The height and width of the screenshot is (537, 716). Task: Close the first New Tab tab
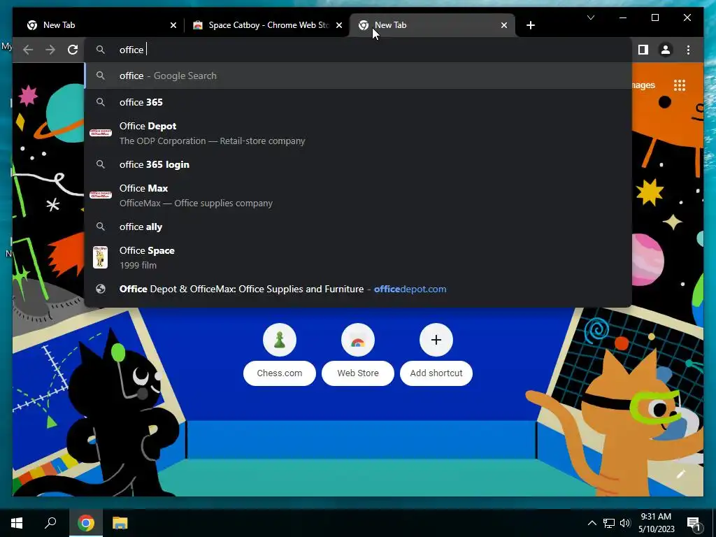(x=173, y=25)
